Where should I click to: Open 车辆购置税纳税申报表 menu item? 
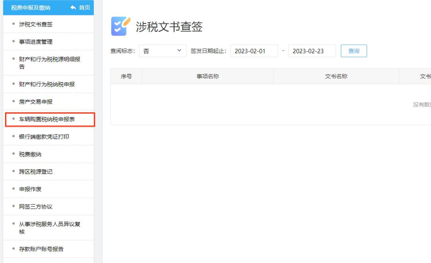tap(47, 119)
